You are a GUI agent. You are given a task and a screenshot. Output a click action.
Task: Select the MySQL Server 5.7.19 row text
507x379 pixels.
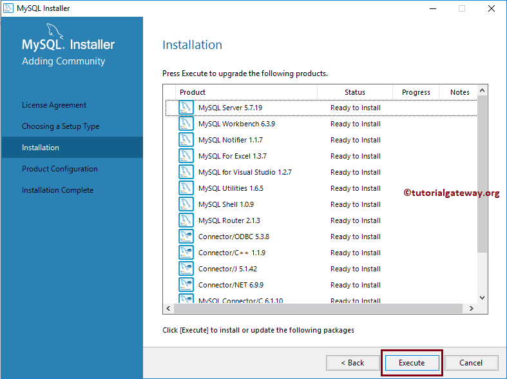230,108
